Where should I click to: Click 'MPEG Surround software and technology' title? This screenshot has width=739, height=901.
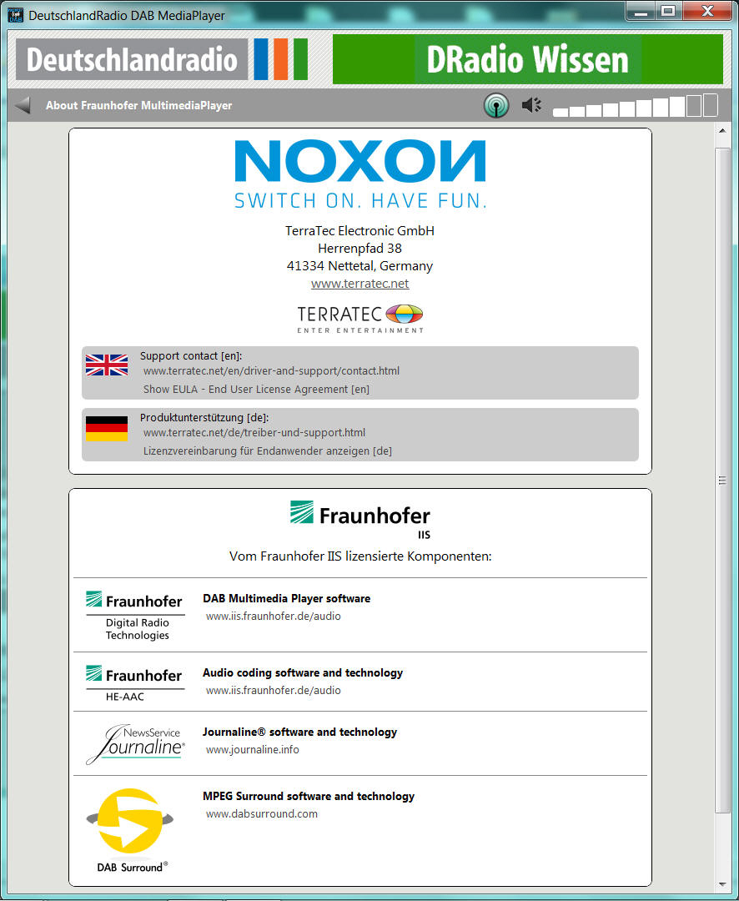pos(309,796)
